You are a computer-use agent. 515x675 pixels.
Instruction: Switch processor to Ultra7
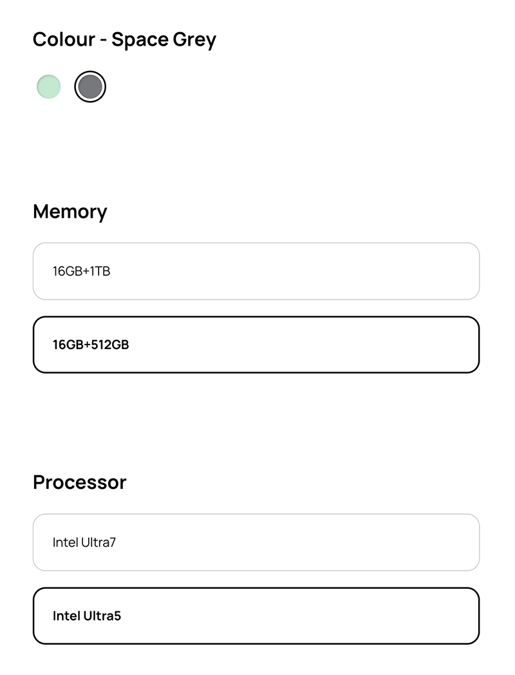click(256, 542)
